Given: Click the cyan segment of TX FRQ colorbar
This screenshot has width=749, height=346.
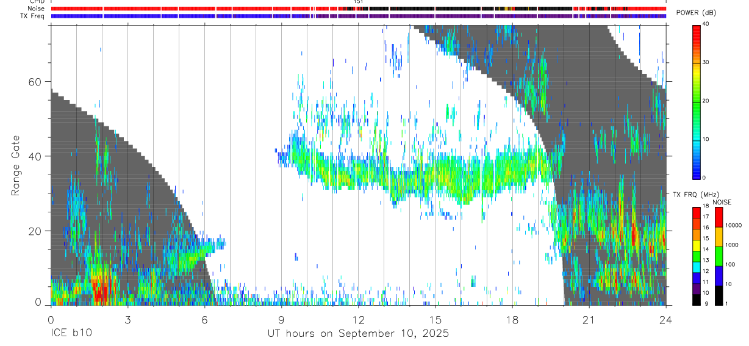Looking at the screenshot, I should click(696, 266).
